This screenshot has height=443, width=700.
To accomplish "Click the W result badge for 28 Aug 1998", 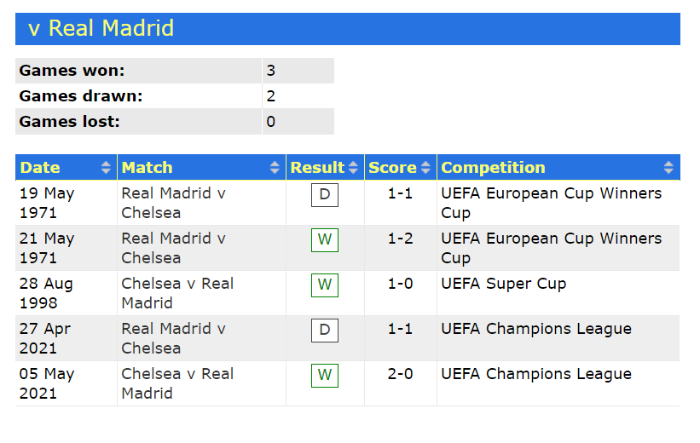I will pos(324,285).
